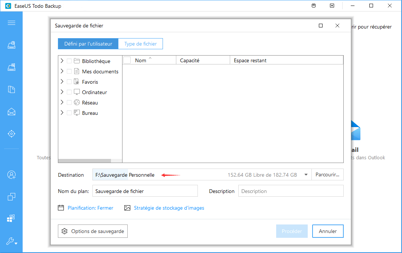The width and height of the screenshot is (402, 253).
Task: Select the Disk/Partition backup icon
Action: (x=11, y=67)
